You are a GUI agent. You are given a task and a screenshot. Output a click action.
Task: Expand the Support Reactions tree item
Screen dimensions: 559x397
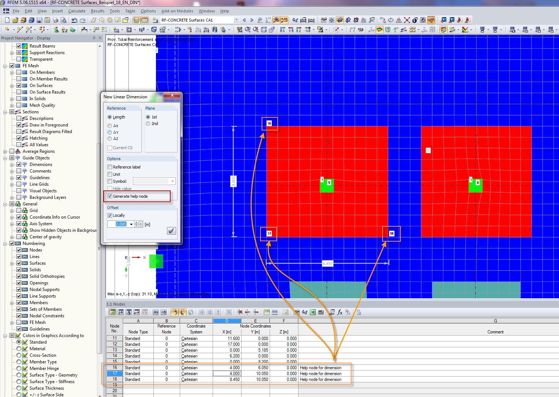(x=11, y=52)
